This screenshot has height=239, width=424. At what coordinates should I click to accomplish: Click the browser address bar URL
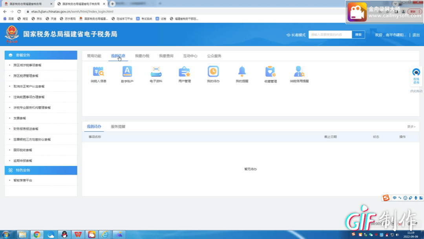pyautogui.click(x=72, y=12)
